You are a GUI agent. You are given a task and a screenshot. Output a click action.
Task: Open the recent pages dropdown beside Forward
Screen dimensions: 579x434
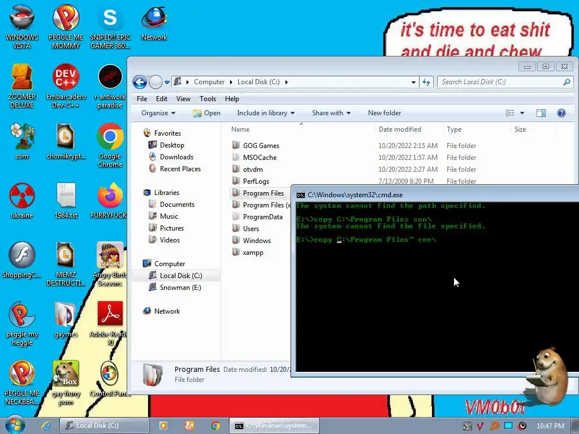[167, 82]
